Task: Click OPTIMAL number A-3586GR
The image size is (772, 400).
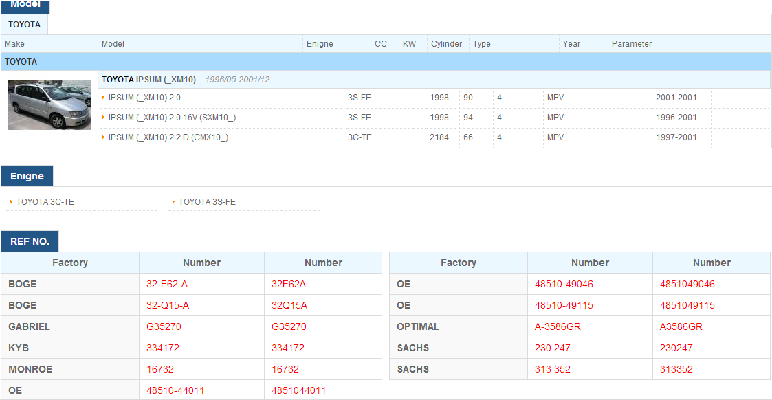Action: click(558, 326)
